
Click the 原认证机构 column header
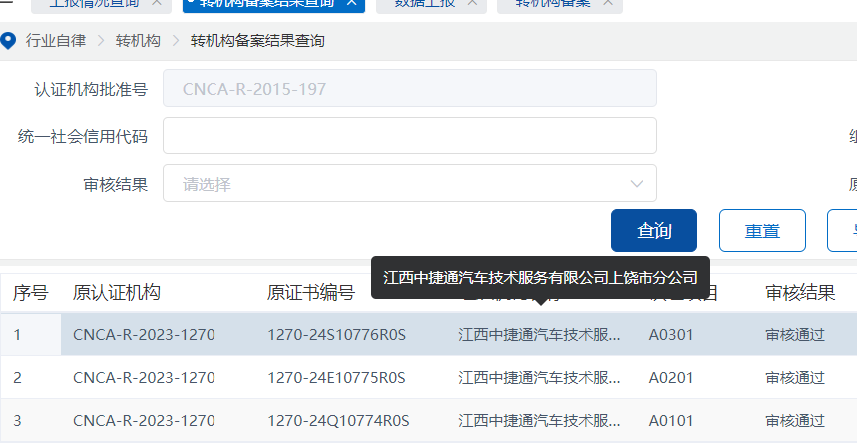[x=117, y=293]
